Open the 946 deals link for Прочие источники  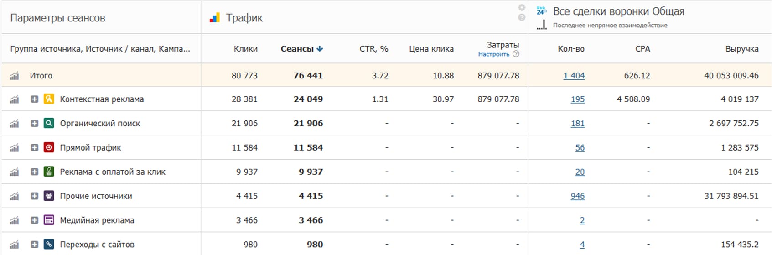click(x=577, y=196)
